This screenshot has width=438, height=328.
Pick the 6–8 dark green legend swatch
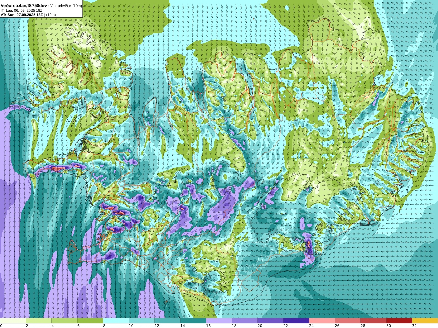pyautogui.click(x=90, y=321)
